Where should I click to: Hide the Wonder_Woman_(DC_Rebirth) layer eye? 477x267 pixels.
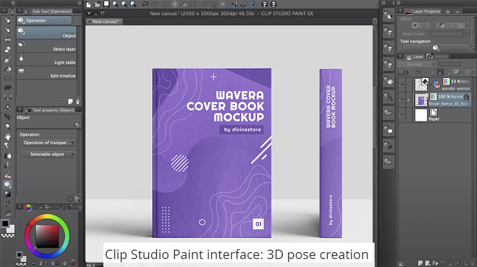401,100
